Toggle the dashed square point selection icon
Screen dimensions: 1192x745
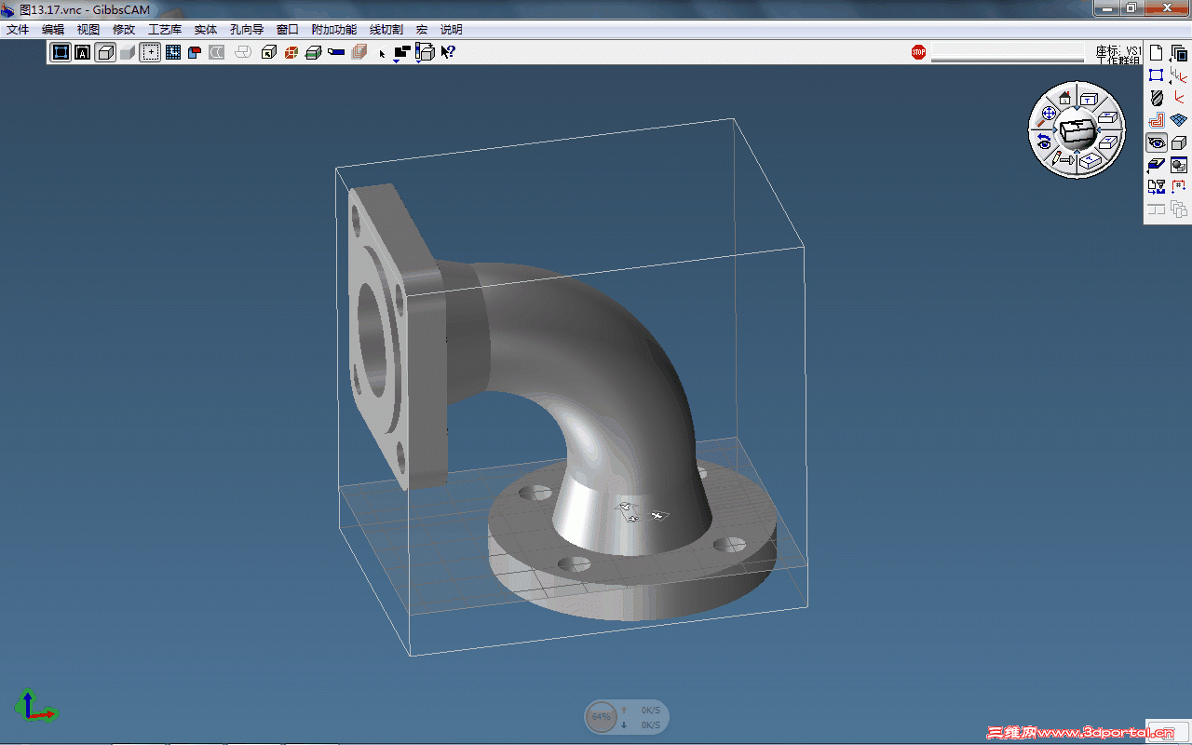tap(150, 52)
